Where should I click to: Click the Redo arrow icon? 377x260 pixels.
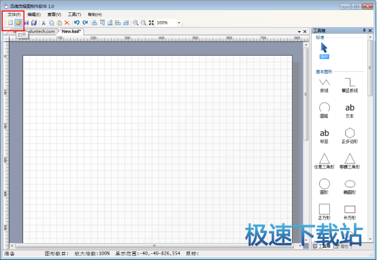click(85, 23)
